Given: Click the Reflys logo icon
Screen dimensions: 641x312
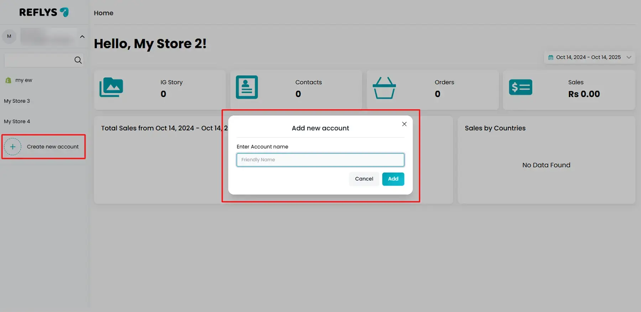Looking at the screenshot, I should coord(64,12).
